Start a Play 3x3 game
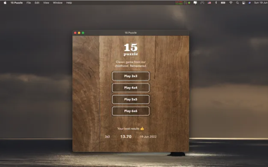Screen dimensions: 268x167 click(131, 76)
